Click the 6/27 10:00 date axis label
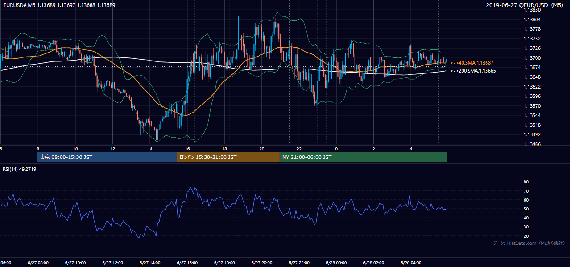Viewport: 570px width, 267px height. (75, 263)
